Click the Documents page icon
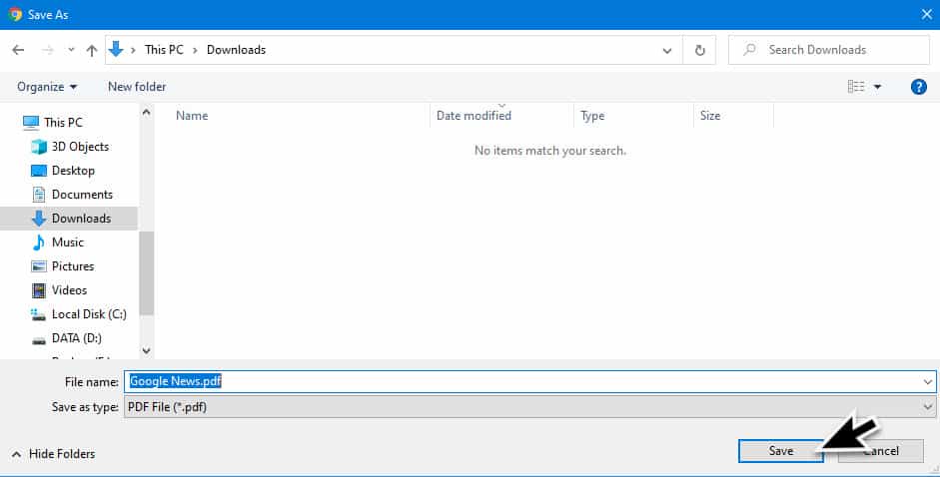The width and height of the screenshot is (940, 477). 39,195
